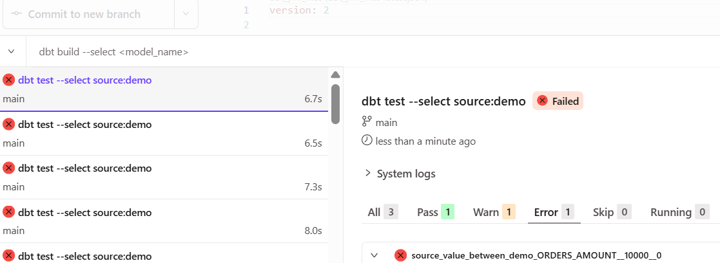Viewport: 720px width, 263px height.
Task: Click source_value_between_demo_ORDERS_AMOUNT__10000__0 test name
Action: (x=537, y=255)
